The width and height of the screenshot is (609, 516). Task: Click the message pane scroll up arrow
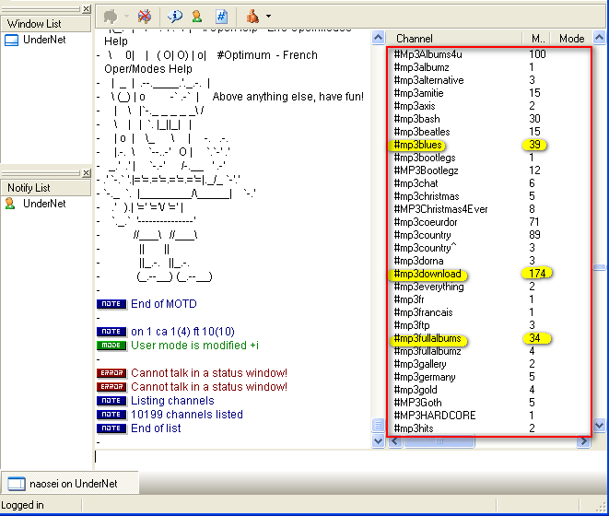click(378, 38)
